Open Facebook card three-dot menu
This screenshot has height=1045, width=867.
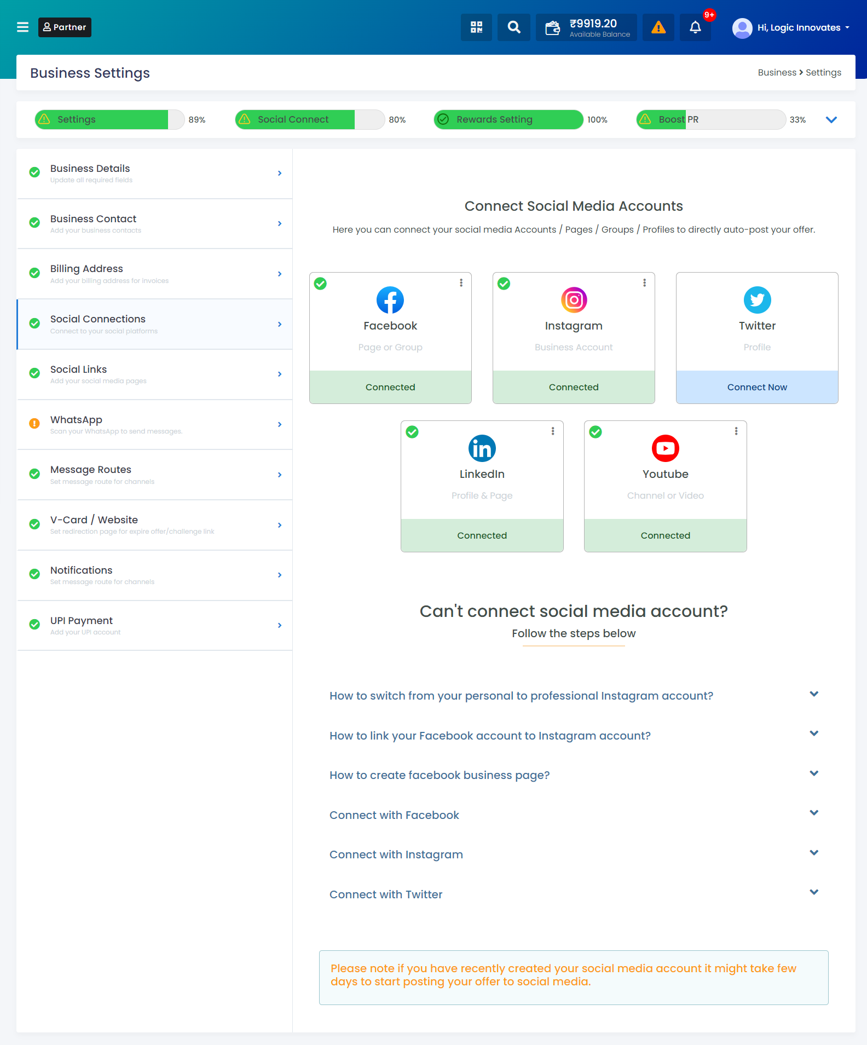[461, 282]
